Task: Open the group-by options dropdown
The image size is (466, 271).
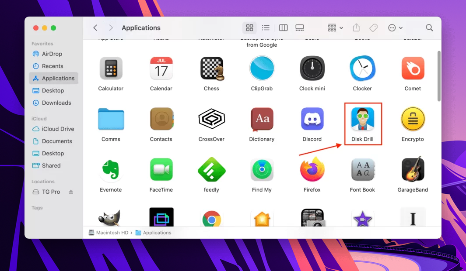Action: pyautogui.click(x=335, y=28)
